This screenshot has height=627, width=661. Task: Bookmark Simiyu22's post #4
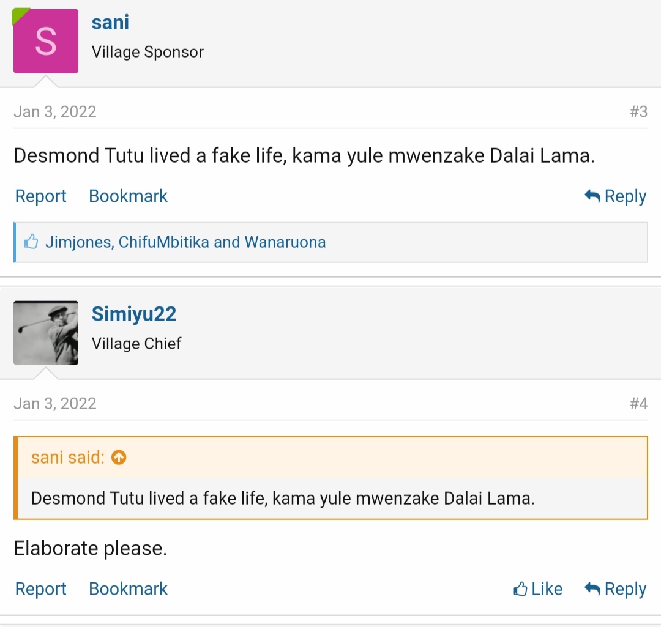tap(128, 589)
